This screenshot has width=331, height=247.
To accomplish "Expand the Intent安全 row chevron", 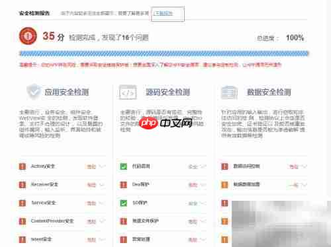I will click(x=102, y=239).
